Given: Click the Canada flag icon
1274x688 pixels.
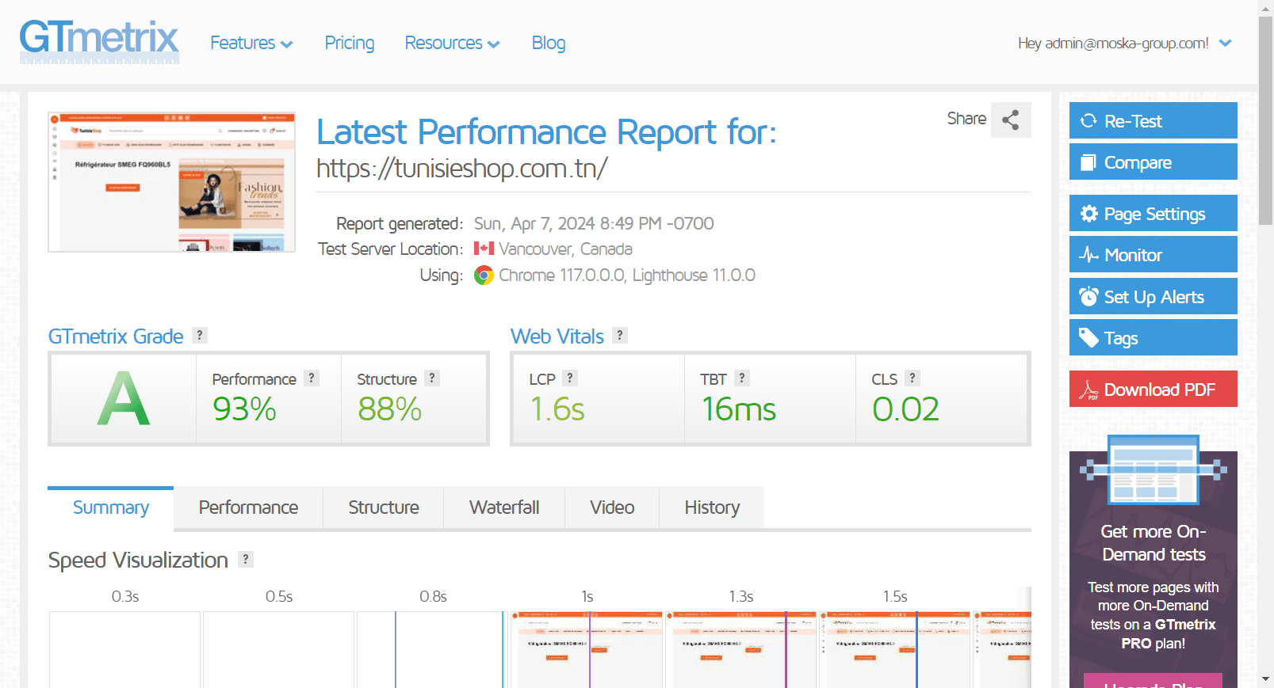Looking at the screenshot, I should (x=484, y=249).
